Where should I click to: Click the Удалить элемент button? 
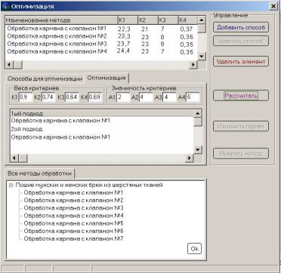pyautogui.click(x=241, y=61)
